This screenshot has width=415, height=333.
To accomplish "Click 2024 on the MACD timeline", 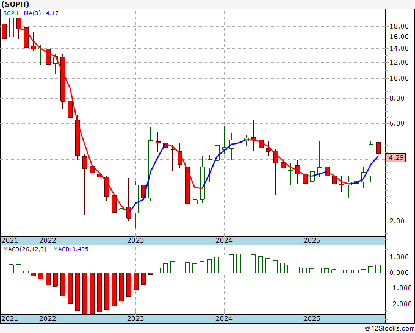I will (x=224, y=318).
